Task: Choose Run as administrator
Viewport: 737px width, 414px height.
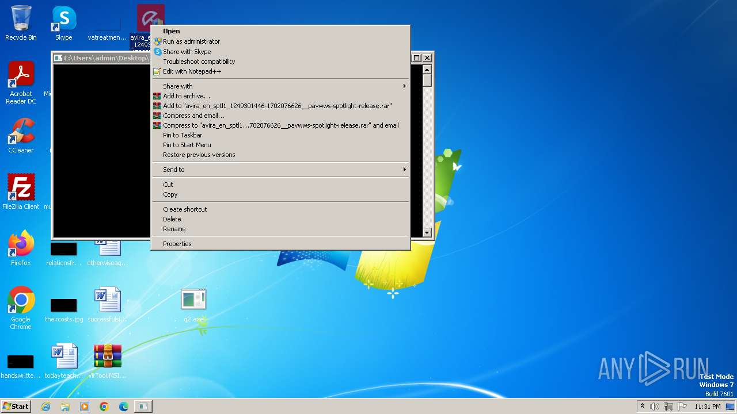Action: pyautogui.click(x=280, y=41)
